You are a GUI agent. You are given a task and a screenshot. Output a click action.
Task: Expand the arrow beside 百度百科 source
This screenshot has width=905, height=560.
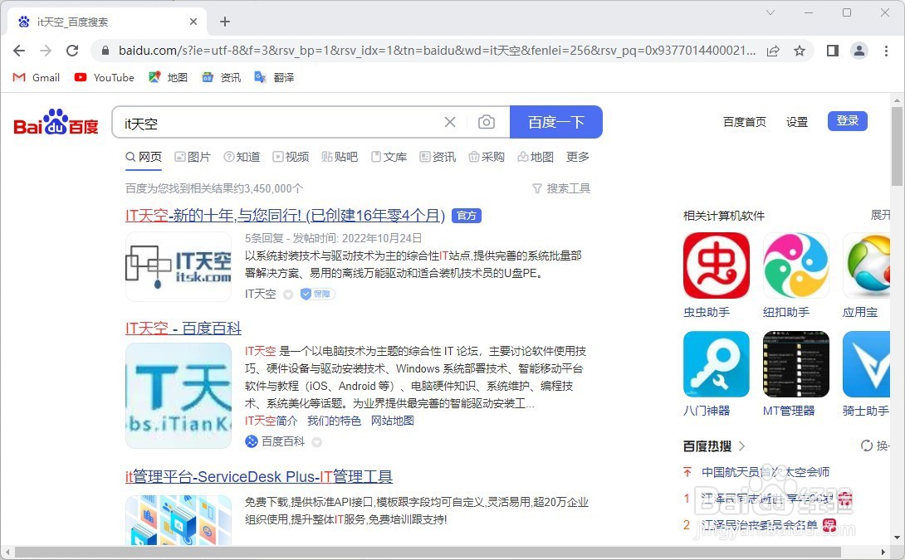point(316,442)
